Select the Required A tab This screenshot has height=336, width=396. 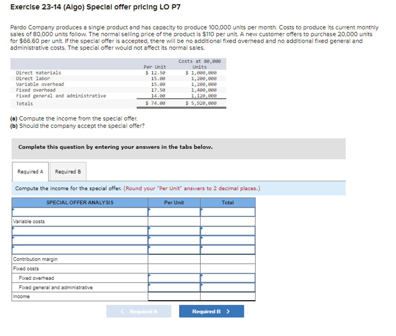coord(30,171)
